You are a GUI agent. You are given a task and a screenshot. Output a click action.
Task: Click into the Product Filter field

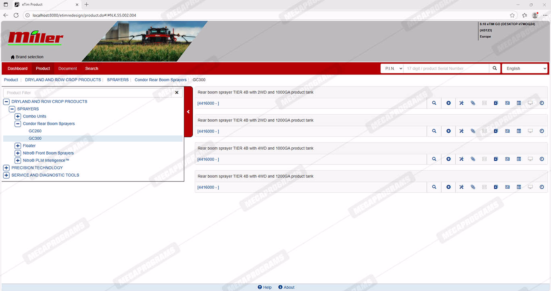click(87, 93)
